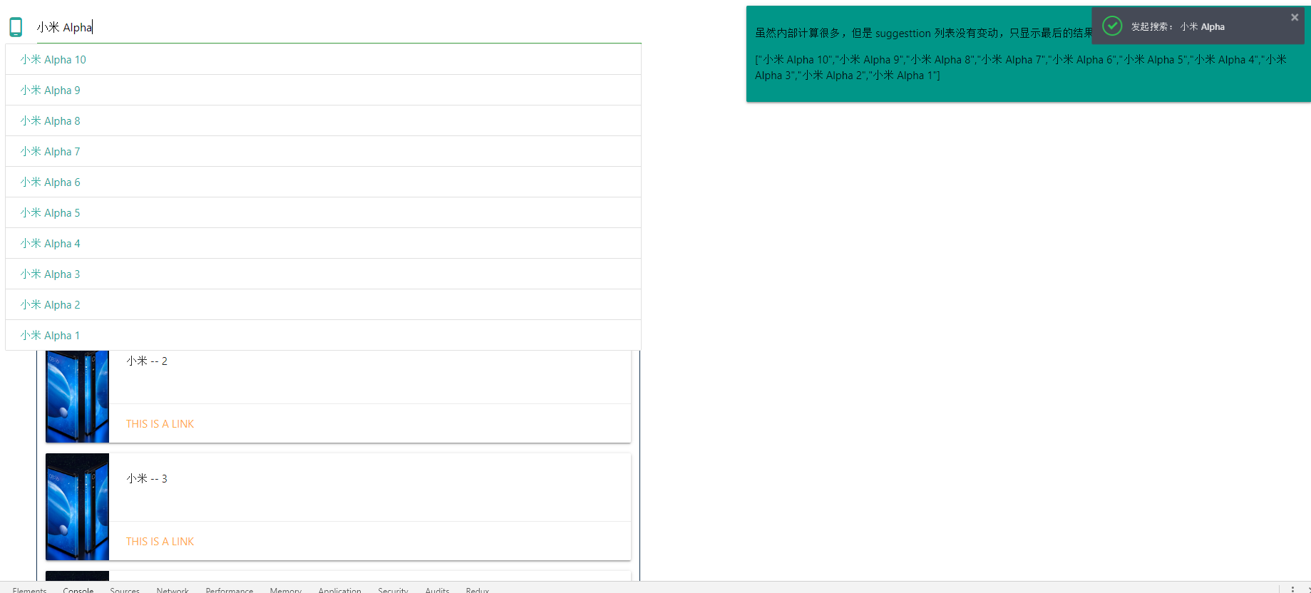Open THIS IS A LINK in 小米 -- 2 card
This screenshot has height=593, width=1311.
pyautogui.click(x=160, y=423)
